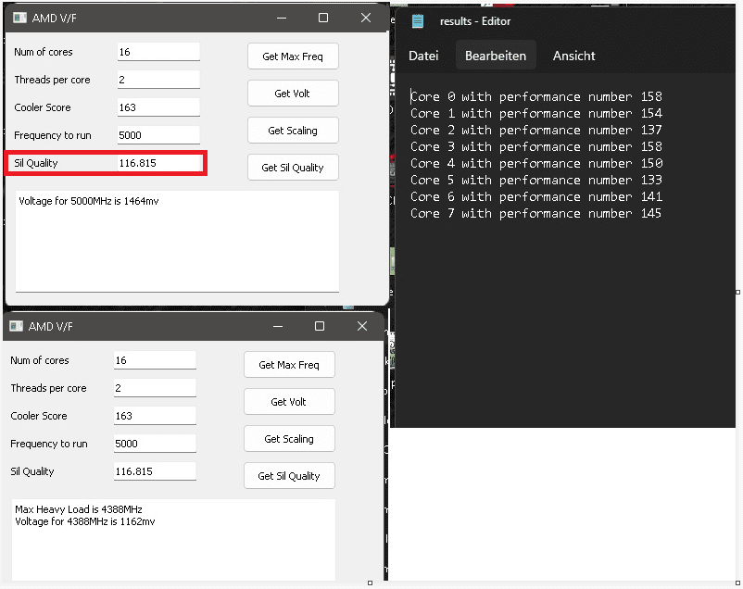
Task: Click Get Volt in top AMD V/F window
Action: pyautogui.click(x=293, y=94)
